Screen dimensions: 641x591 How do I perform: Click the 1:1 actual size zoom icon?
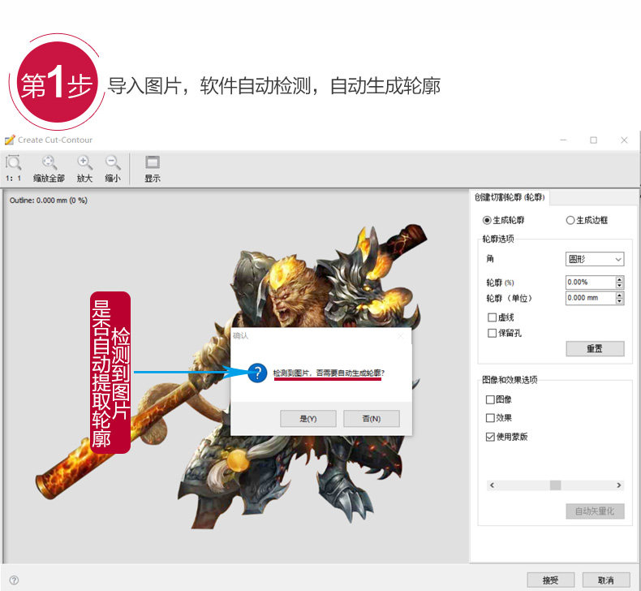[x=13, y=163]
